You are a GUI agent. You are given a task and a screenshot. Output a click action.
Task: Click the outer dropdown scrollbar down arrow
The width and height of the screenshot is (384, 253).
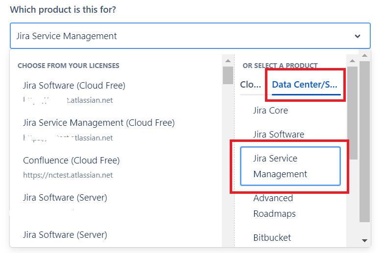click(364, 240)
